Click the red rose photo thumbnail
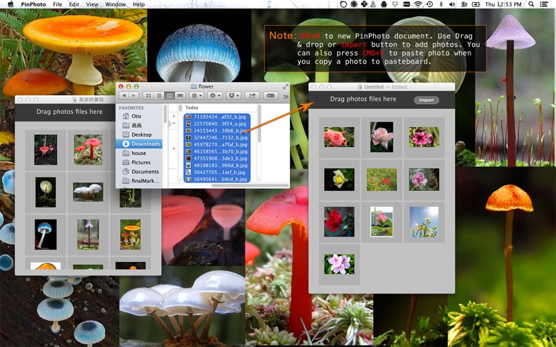Viewport: 556px width, 347px height. coord(338,222)
